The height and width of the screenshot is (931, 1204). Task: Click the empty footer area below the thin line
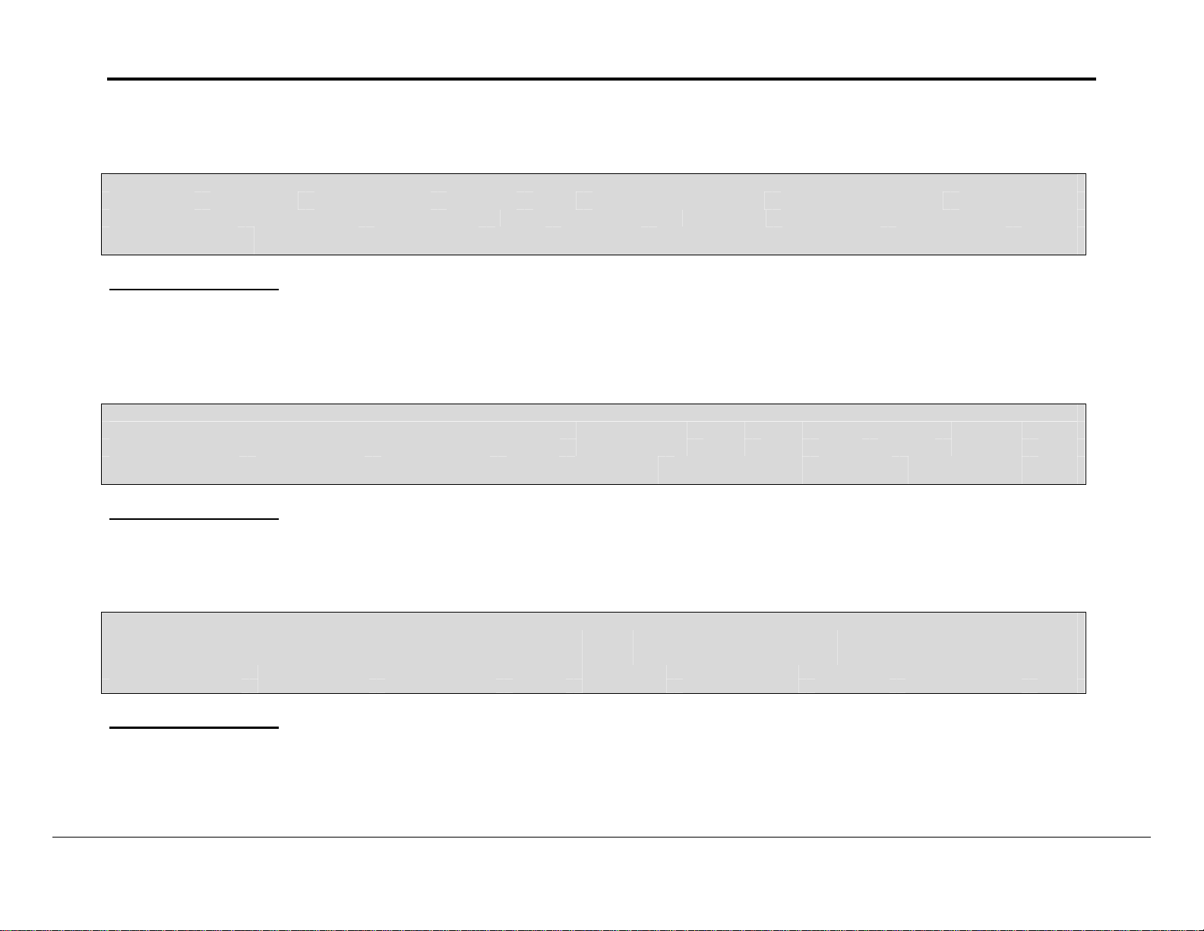[600, 882]
